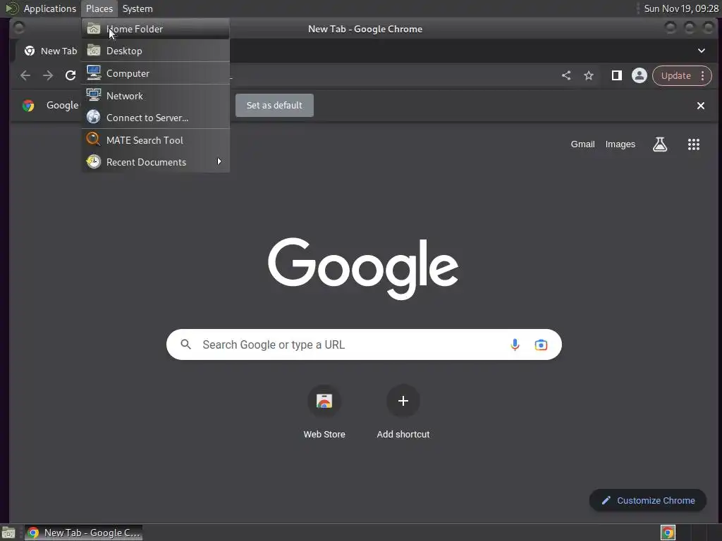Open Home Folder from Places menu

pyautogui.click(x=156, y=29)
